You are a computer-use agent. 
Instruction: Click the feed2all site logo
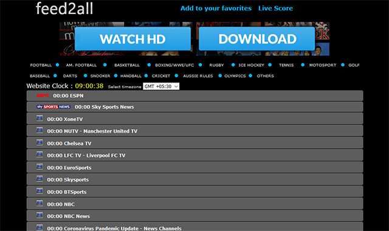pos(64,8)
